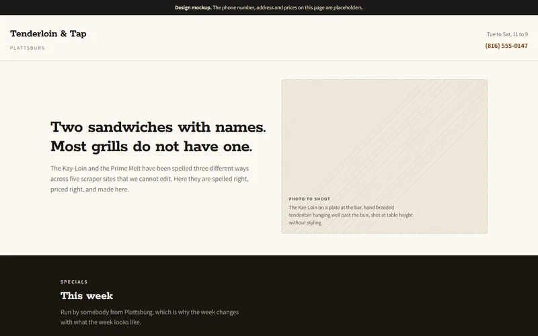
Task: Click the 'Run by somebody from Plattsburg' text
Action: [x=149, y=317]
